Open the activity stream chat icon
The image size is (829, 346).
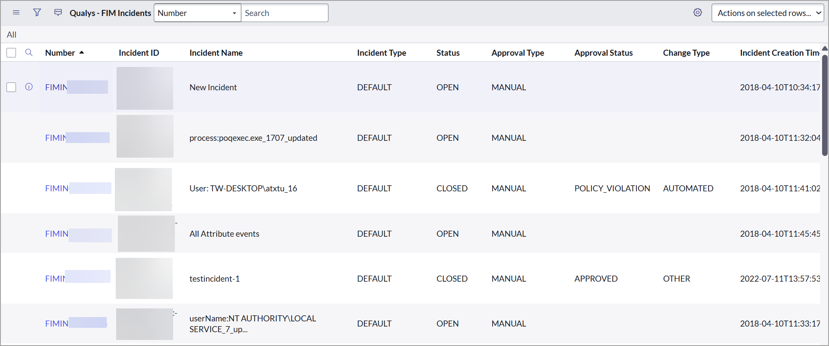point(58,13)
